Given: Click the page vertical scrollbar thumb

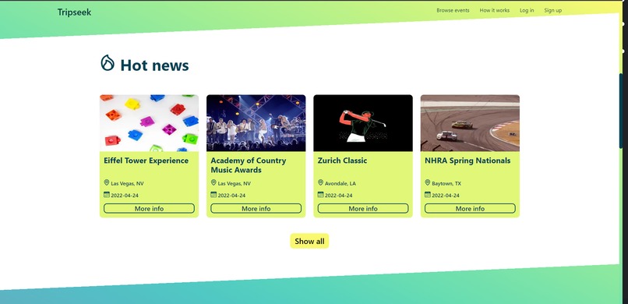Looking at the screenshot, I should click(x=621, y=111).
